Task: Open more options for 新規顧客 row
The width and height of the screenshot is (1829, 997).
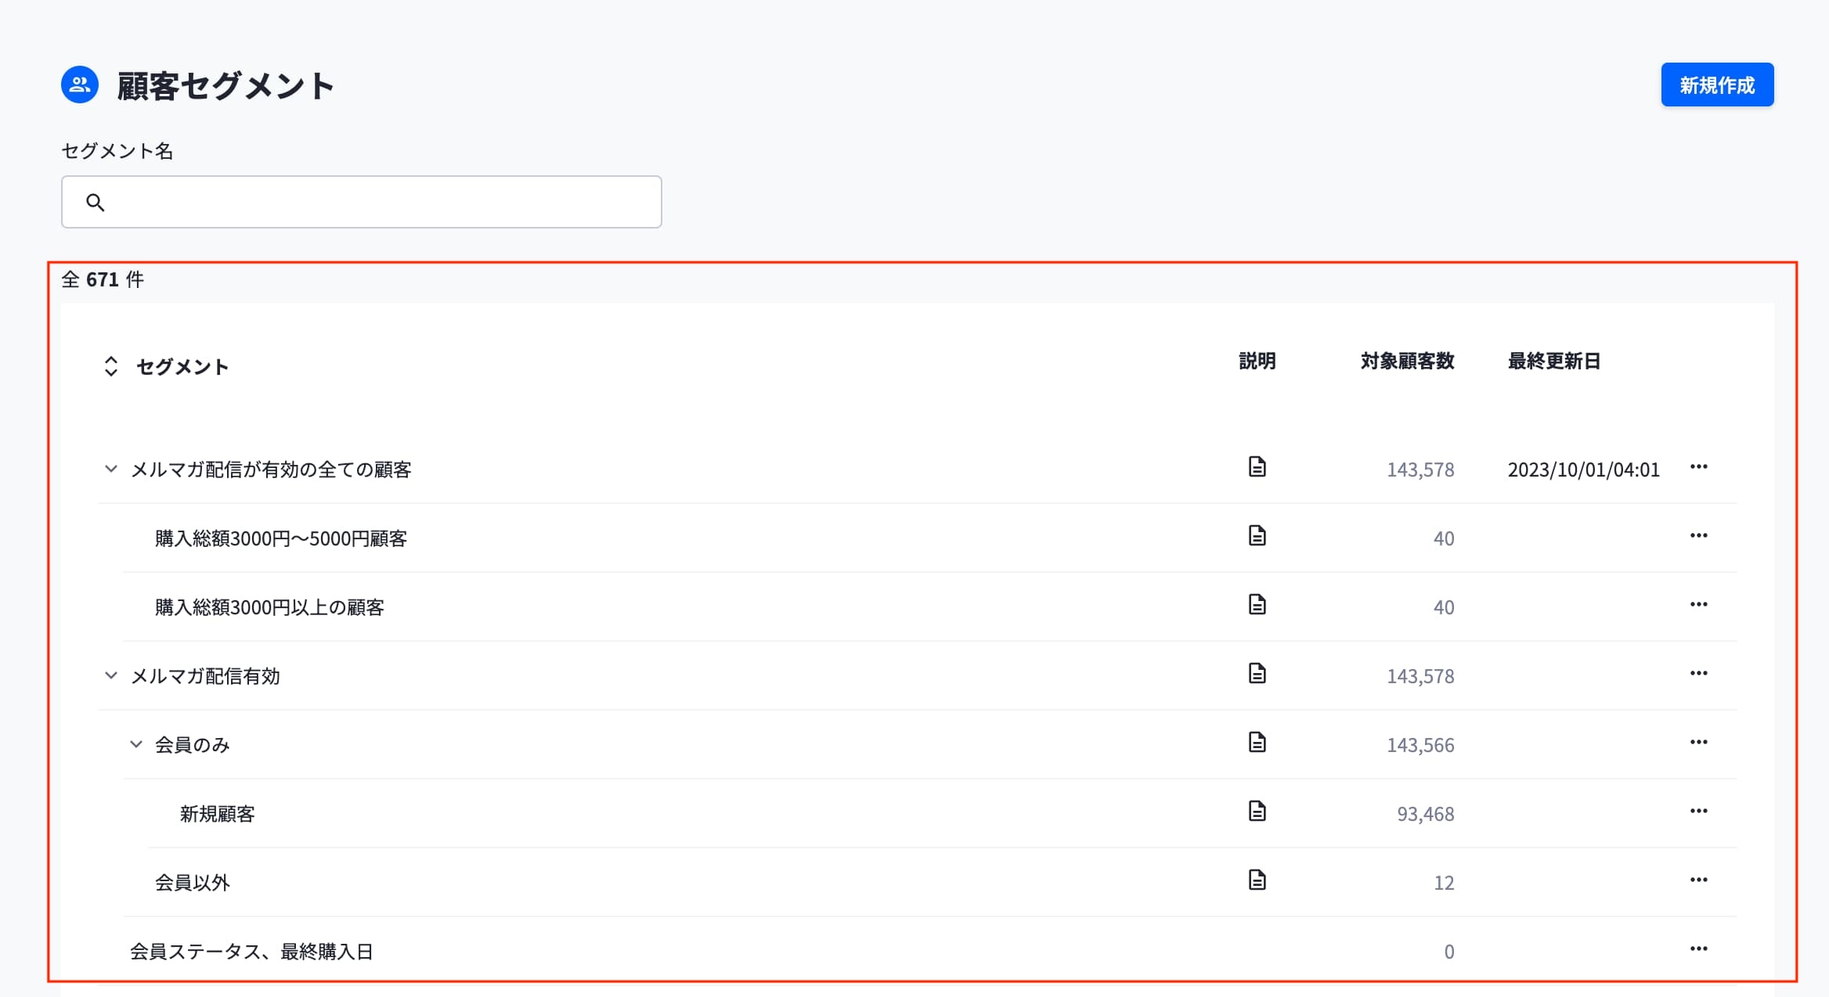Action: [1698, 812]
